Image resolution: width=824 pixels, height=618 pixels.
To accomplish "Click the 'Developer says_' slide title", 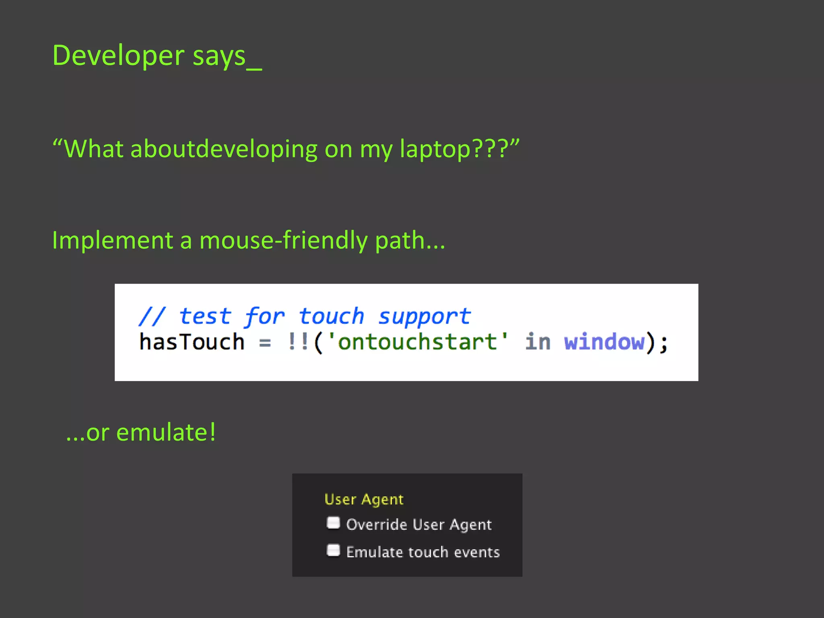I will (157, 56).
